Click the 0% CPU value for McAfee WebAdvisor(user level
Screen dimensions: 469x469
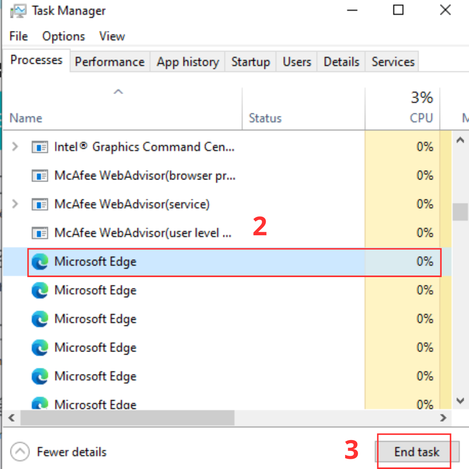[424, 233]
